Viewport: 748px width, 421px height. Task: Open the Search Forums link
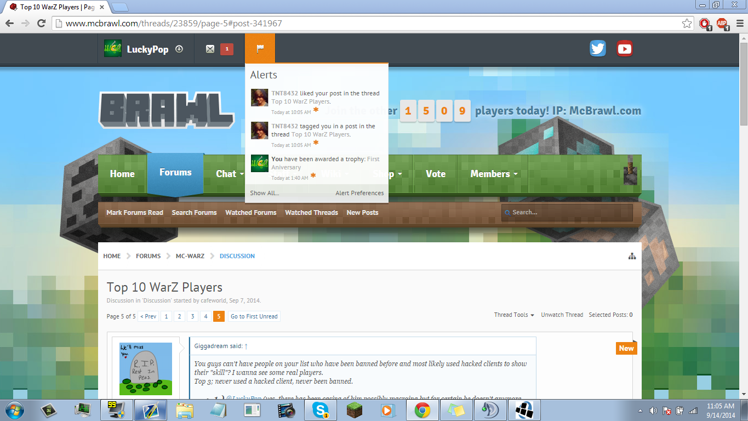194,213
